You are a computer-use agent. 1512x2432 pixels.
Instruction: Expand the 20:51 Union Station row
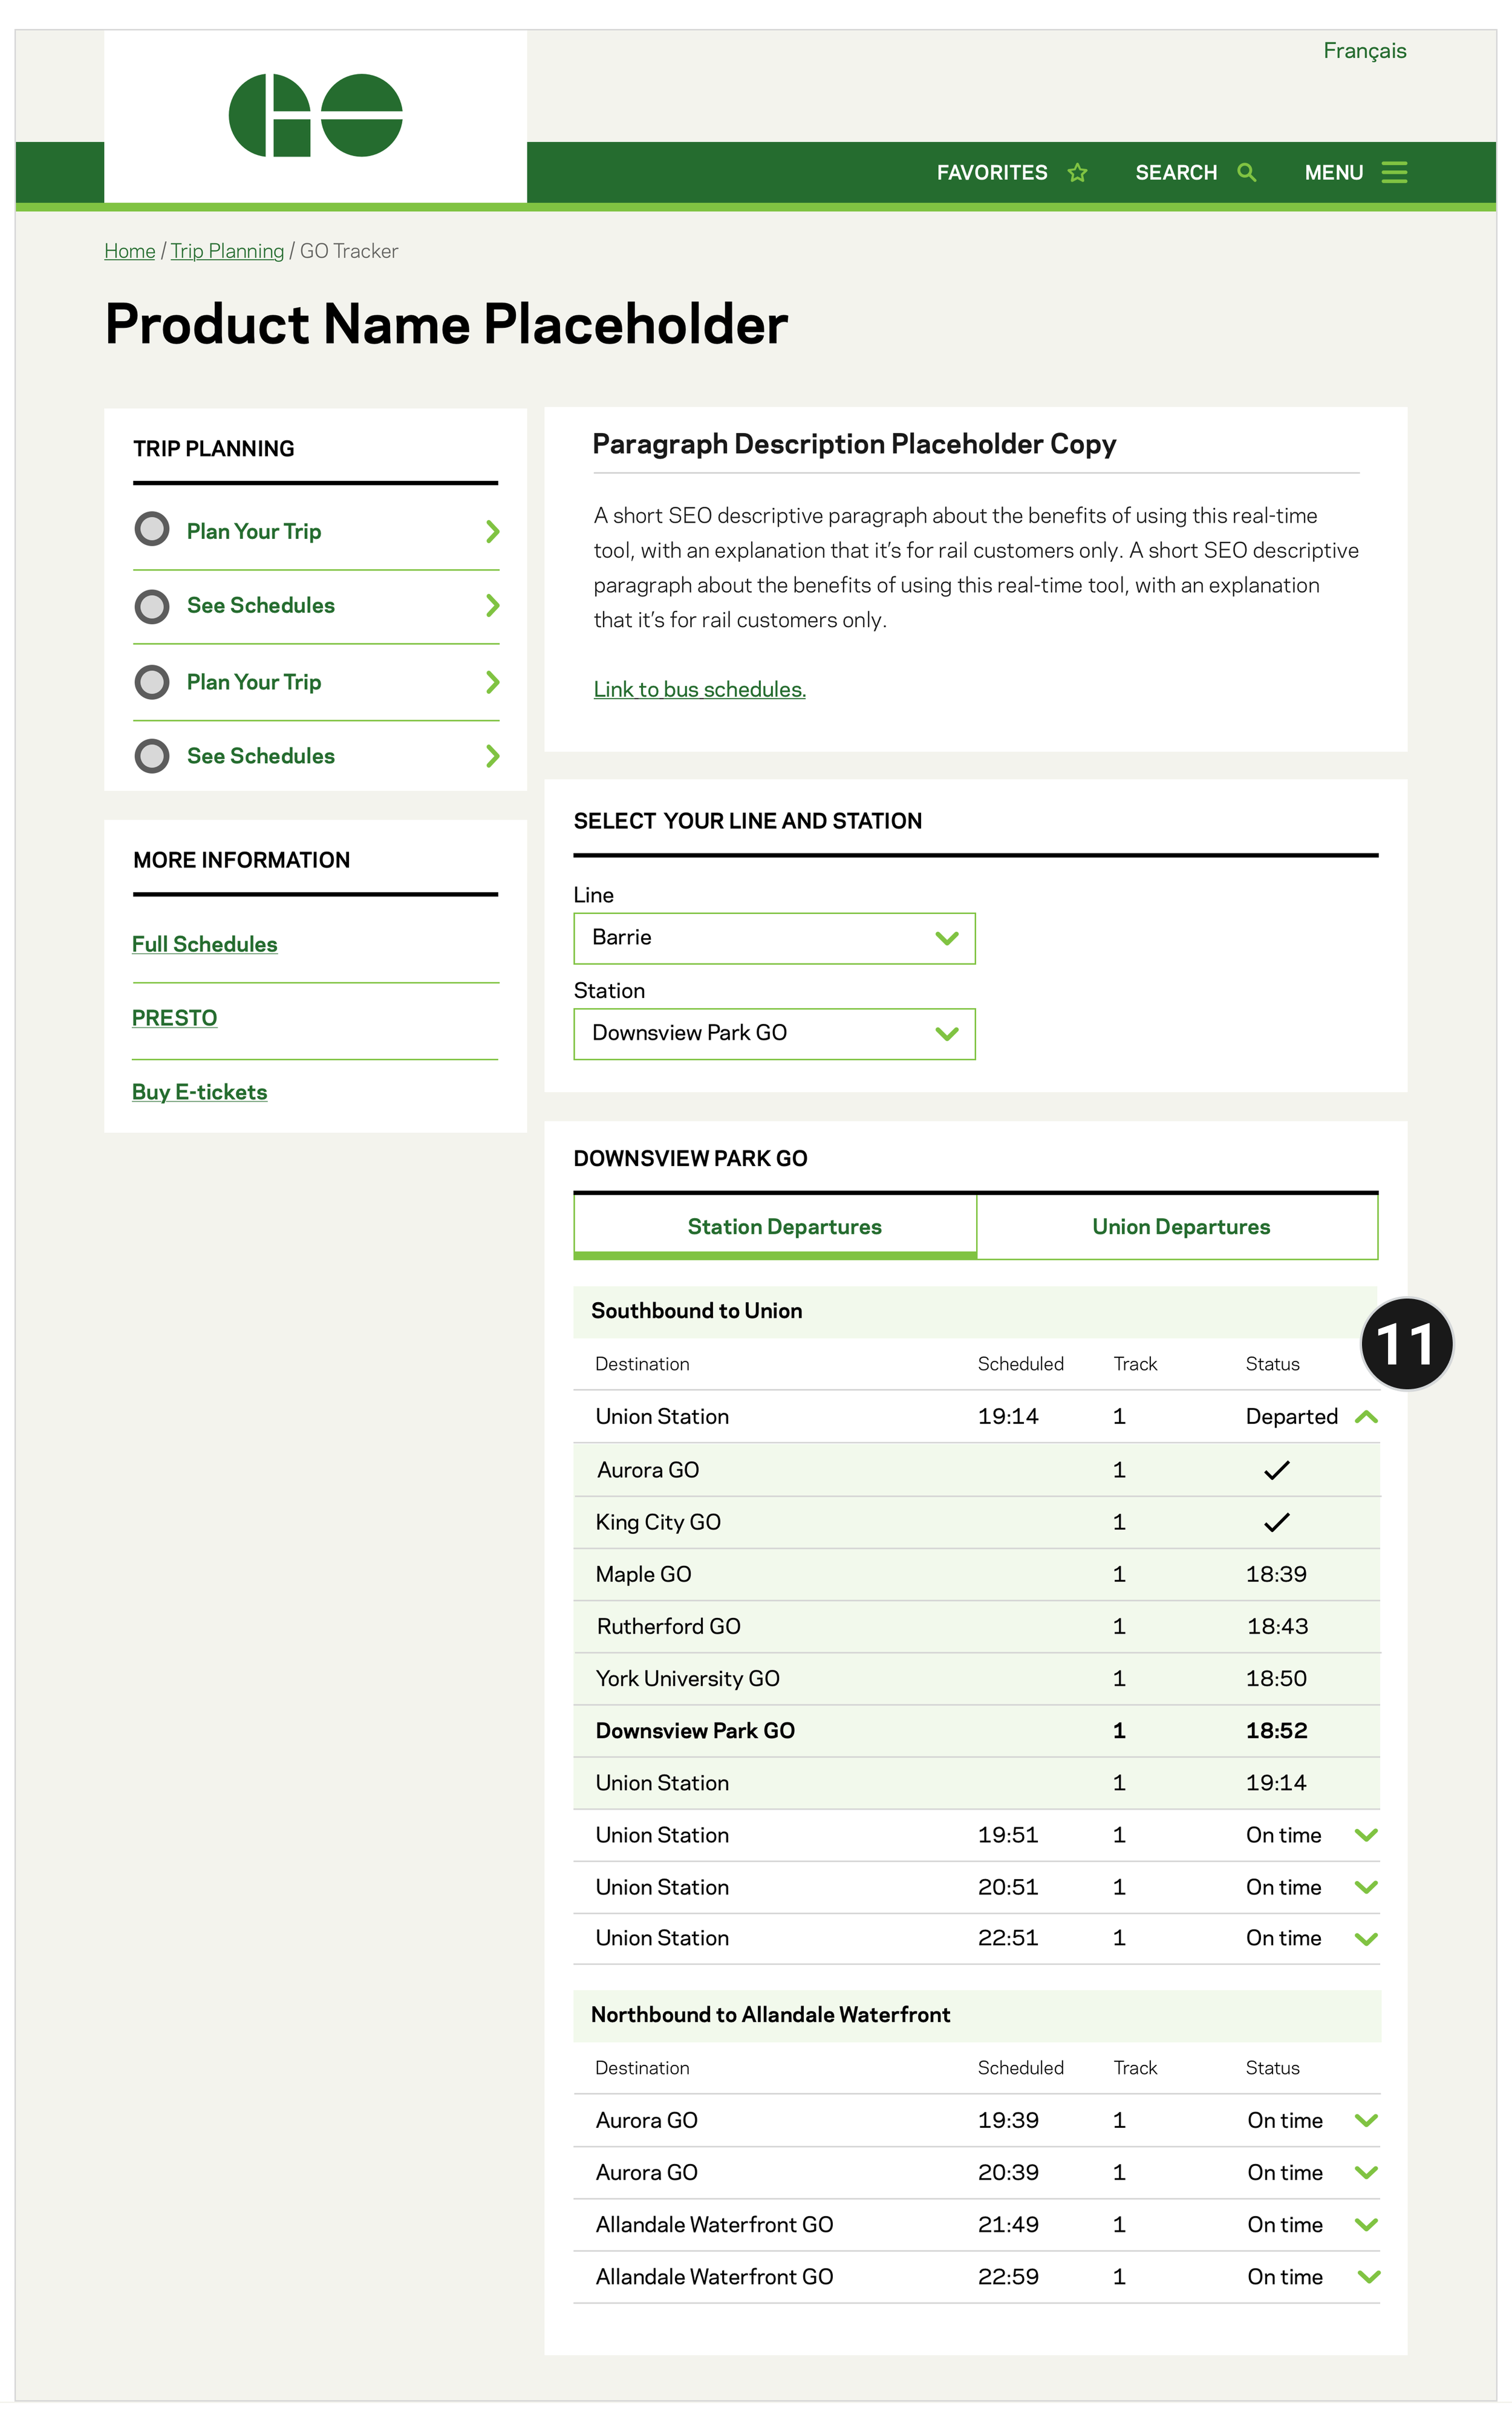point(1366,1887)
